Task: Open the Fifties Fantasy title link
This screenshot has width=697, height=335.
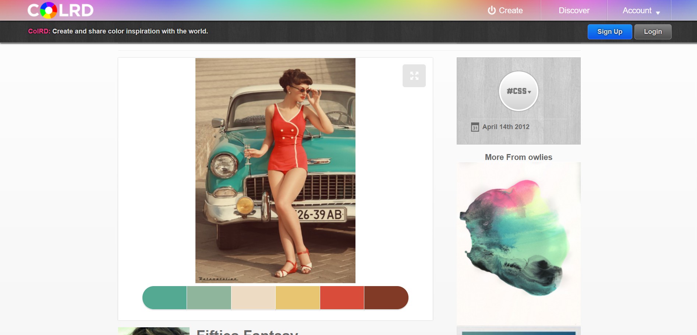Action: click(247, 331)
